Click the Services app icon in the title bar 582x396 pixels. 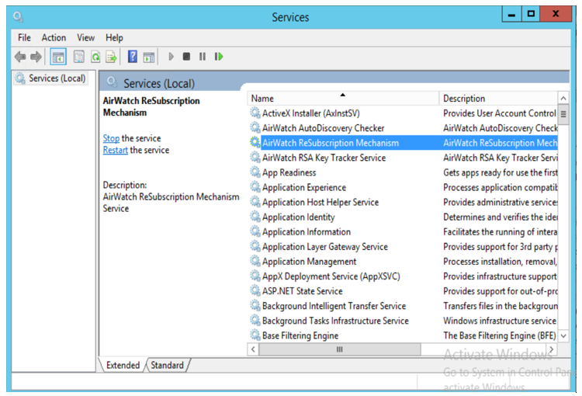click(18, 17)
